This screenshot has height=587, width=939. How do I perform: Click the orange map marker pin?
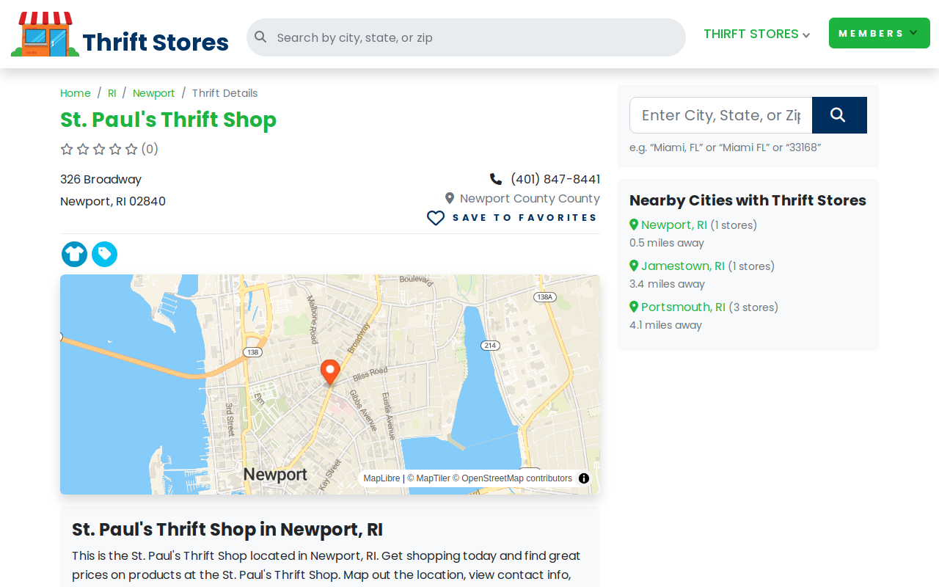[330, 372]
